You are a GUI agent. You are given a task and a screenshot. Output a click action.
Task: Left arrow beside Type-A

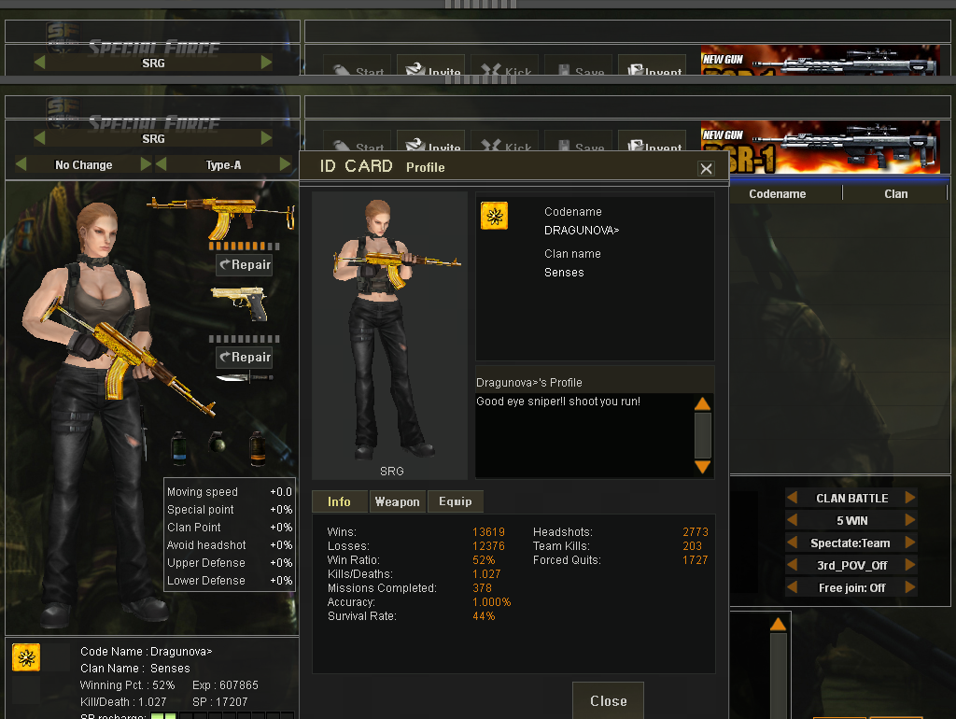tap(161, 164)
